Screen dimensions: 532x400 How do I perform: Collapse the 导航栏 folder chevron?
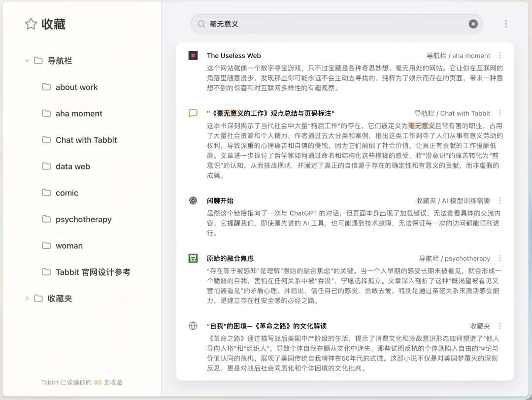27,61
